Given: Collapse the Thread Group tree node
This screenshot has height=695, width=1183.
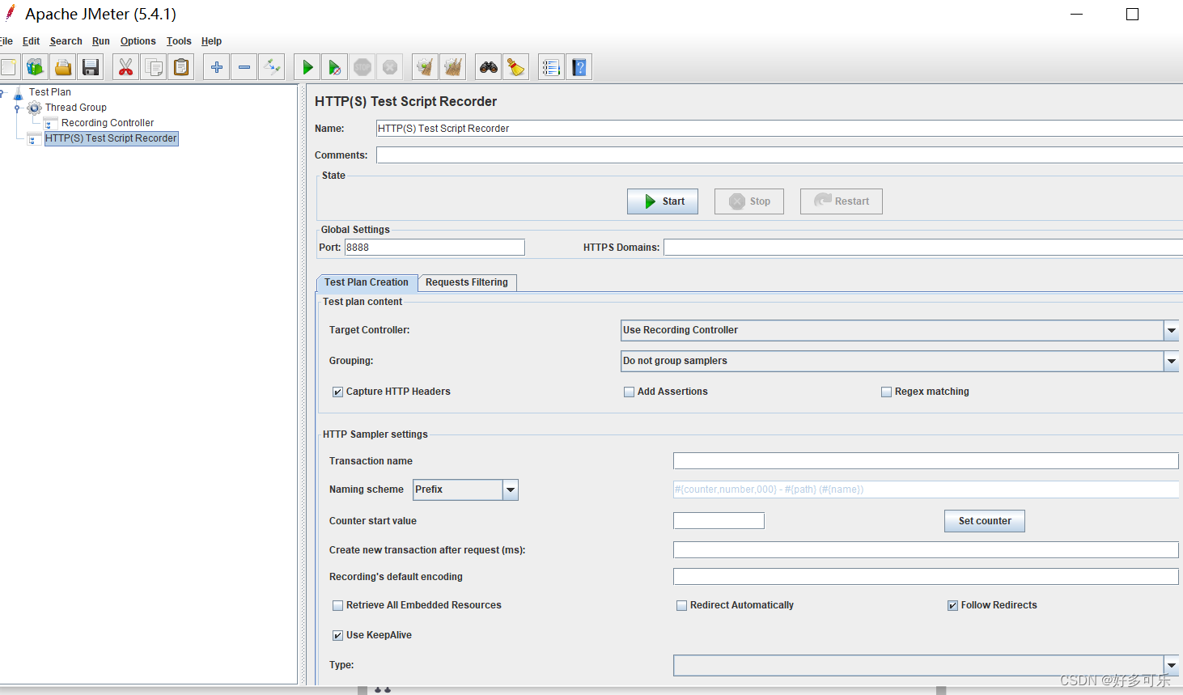Looking at the screenshot, I should (x=17, y=108).
